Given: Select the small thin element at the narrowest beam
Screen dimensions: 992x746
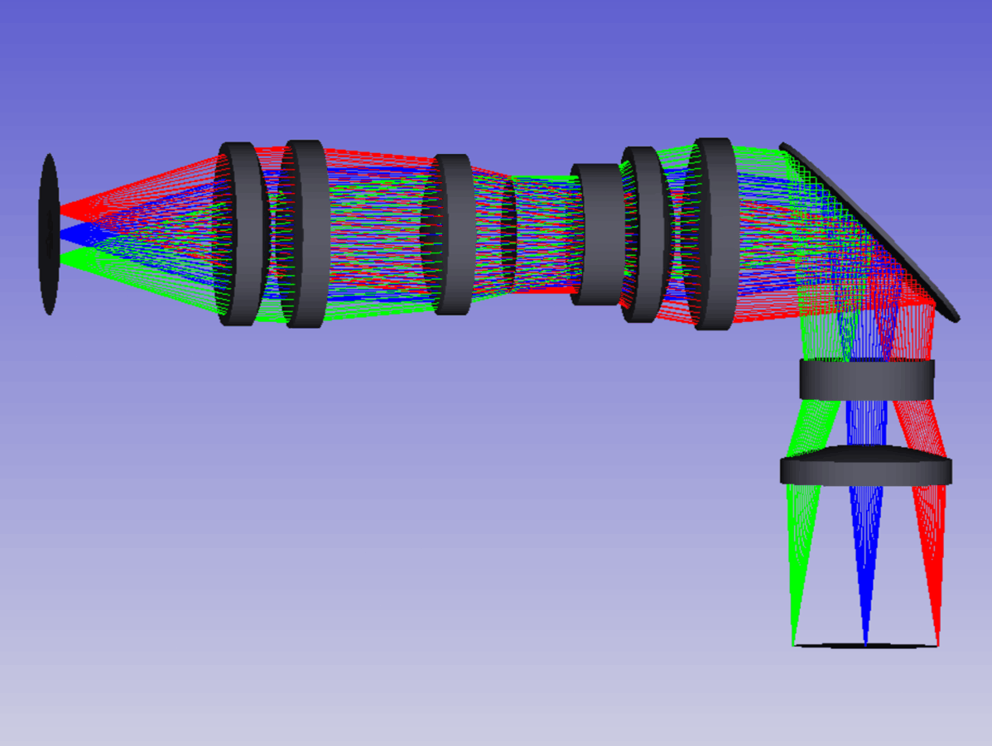Looking at the screenshot, I should (x=508, y=235).
